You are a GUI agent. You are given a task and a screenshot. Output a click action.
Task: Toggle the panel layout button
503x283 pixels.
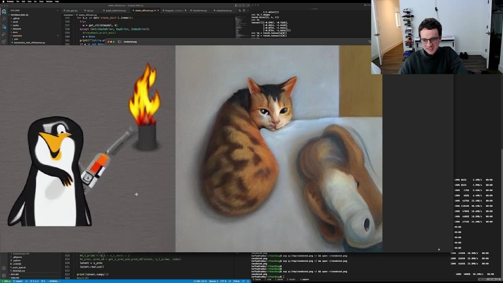pos(240,6)
